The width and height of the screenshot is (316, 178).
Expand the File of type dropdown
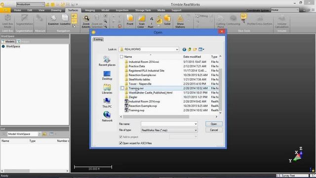(x=196, y=130)
